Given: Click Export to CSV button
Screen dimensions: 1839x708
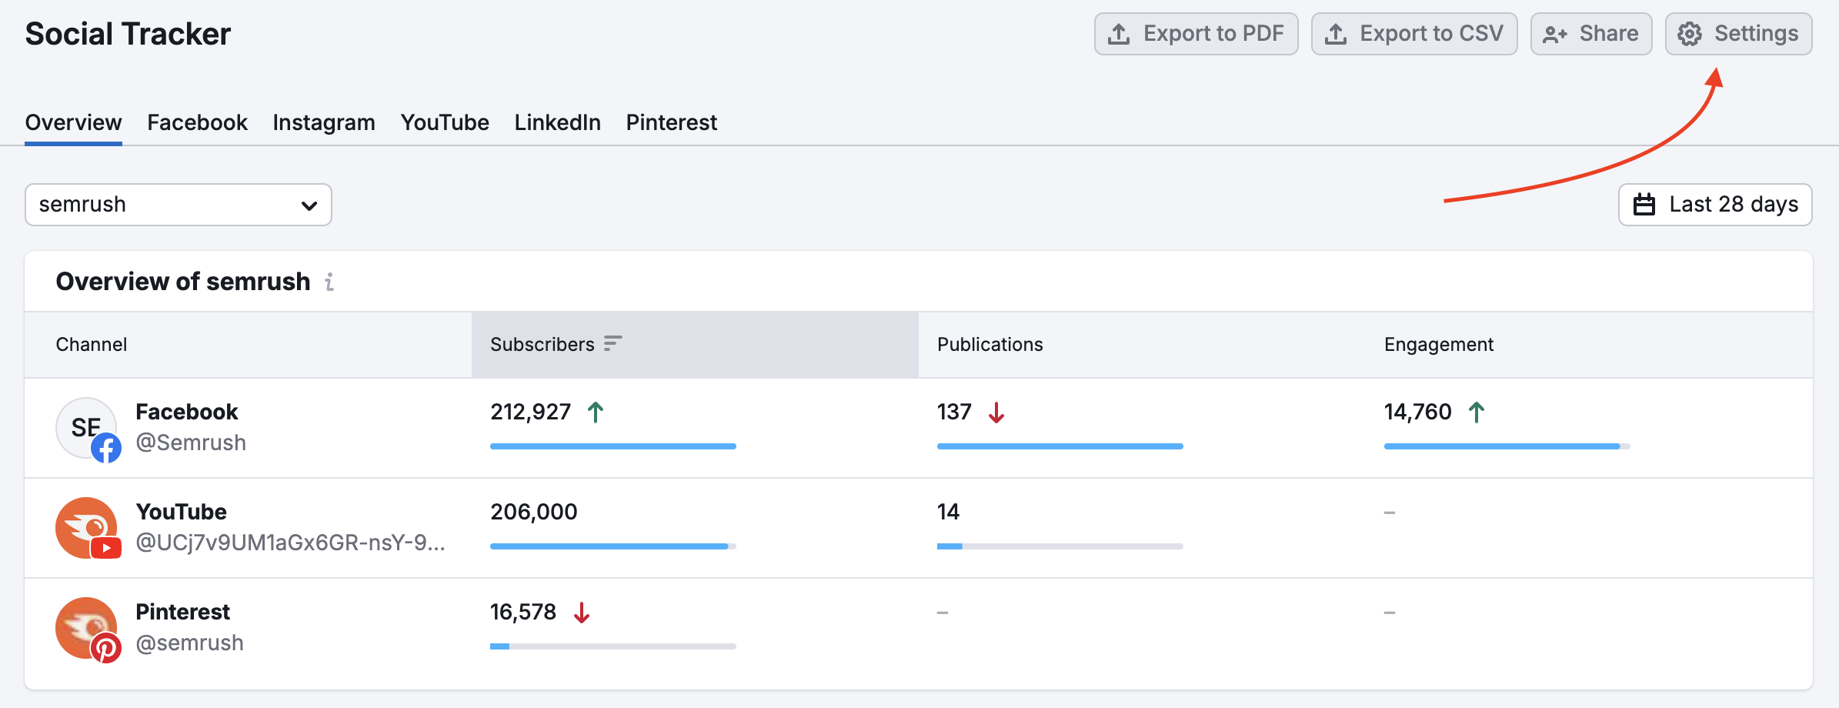Looking at the screenshot, I should 1414,34.
